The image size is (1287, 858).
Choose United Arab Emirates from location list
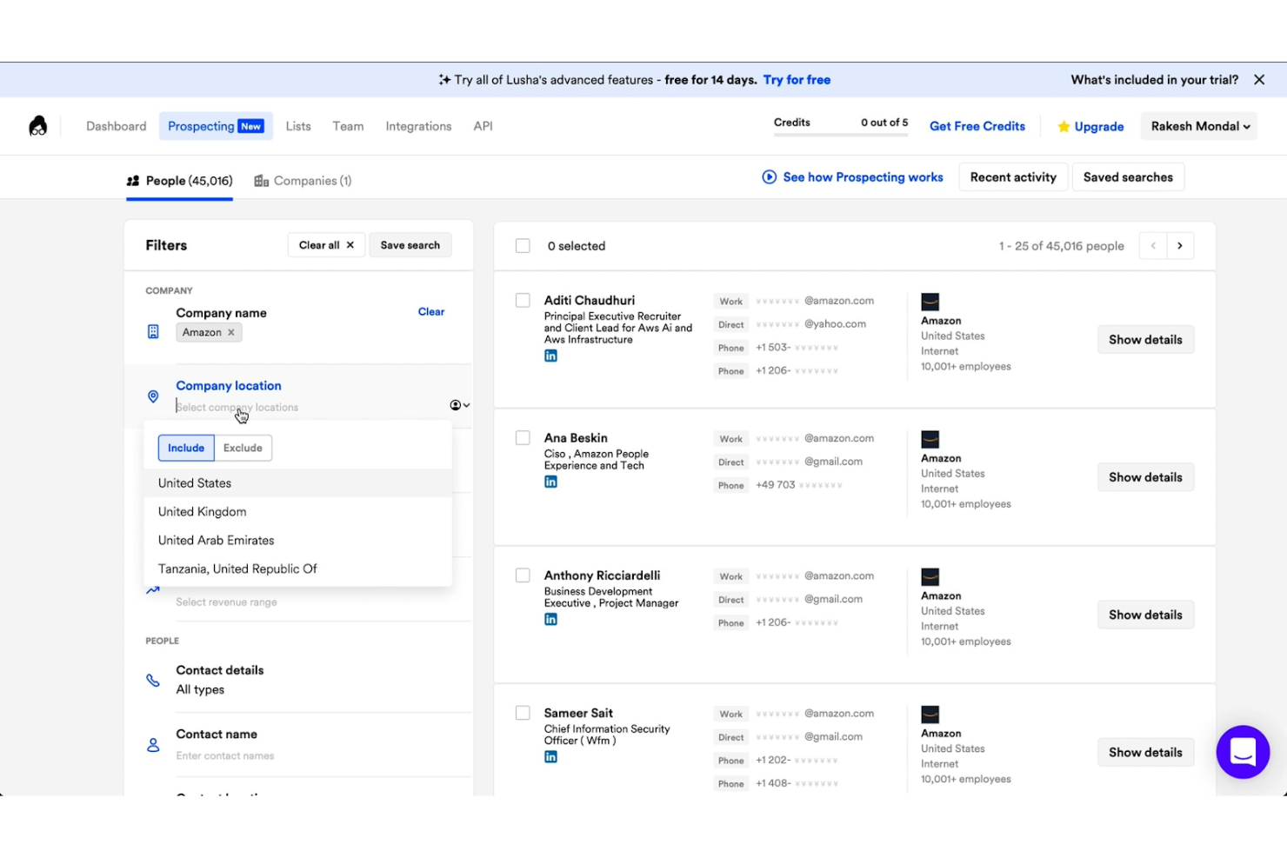click(x=298, y=541)
